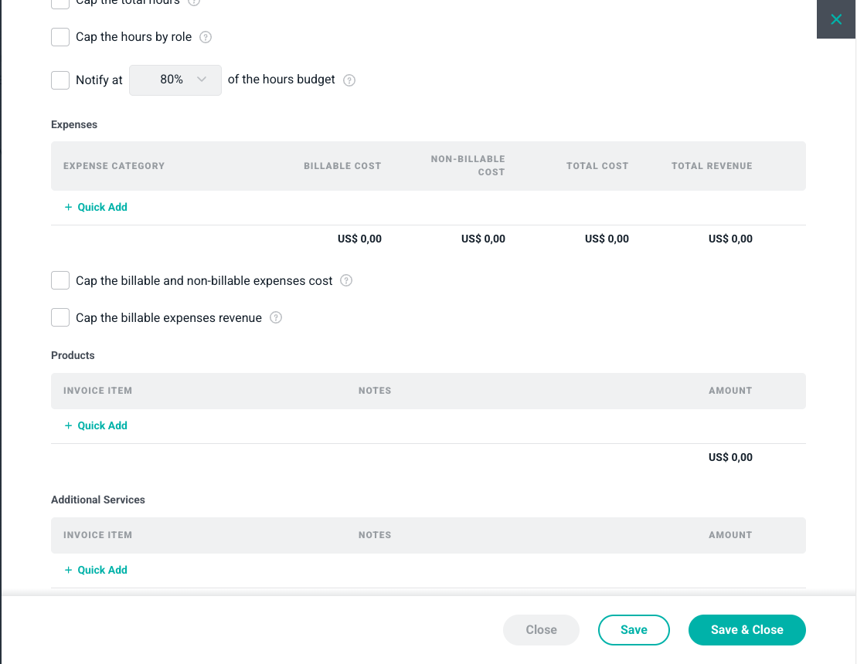This screenshot has width=857, height=664.
Task: Enable Cap the billable expenses revenue checkbox
Action: [60, 318]
